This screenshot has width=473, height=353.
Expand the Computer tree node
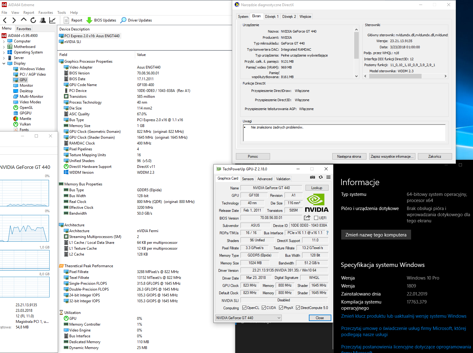point(4,41)
